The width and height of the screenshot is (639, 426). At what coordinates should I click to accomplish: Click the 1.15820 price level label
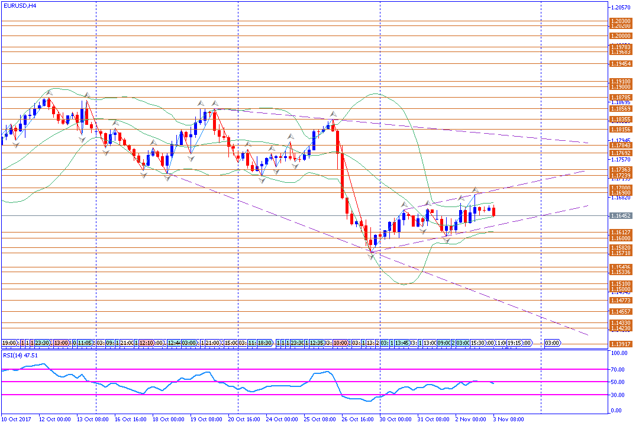(621, 248)
